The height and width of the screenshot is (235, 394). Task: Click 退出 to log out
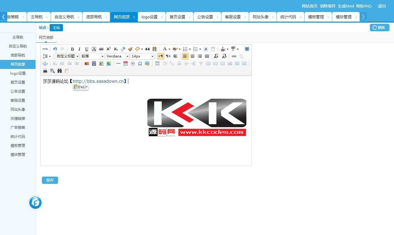pos(382,6)
